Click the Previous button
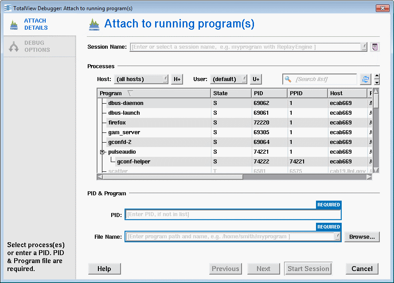The image size is (394, 283). [x=226, y=269]
